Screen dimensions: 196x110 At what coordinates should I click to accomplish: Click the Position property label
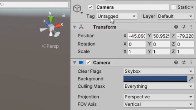click(x=86, y=36)
